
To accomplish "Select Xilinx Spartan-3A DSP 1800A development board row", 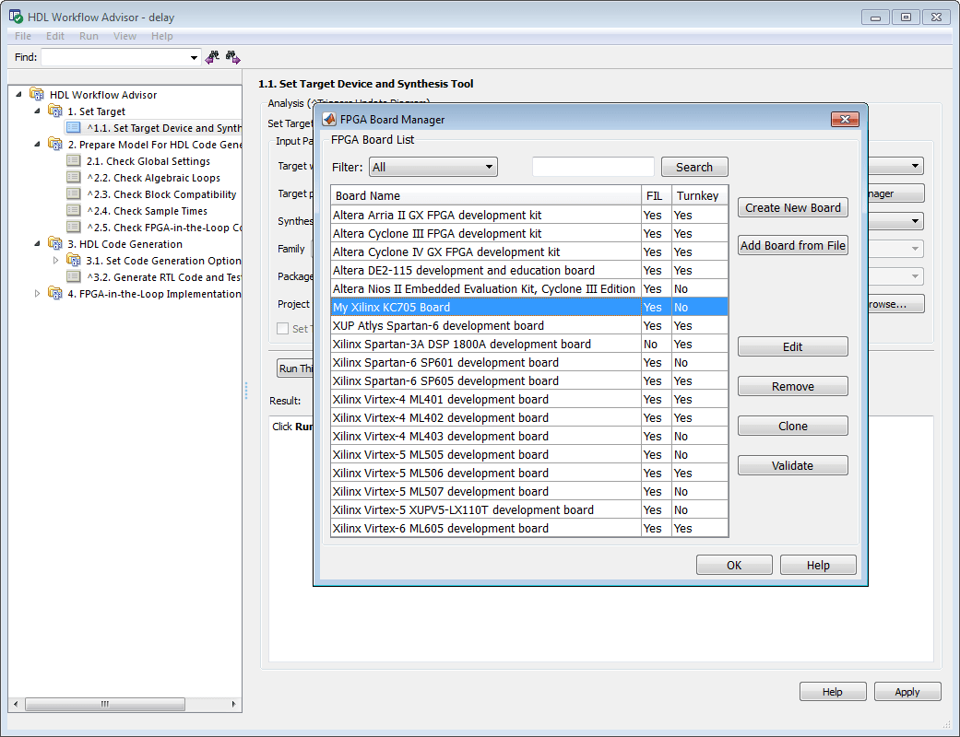I will 529,344.
